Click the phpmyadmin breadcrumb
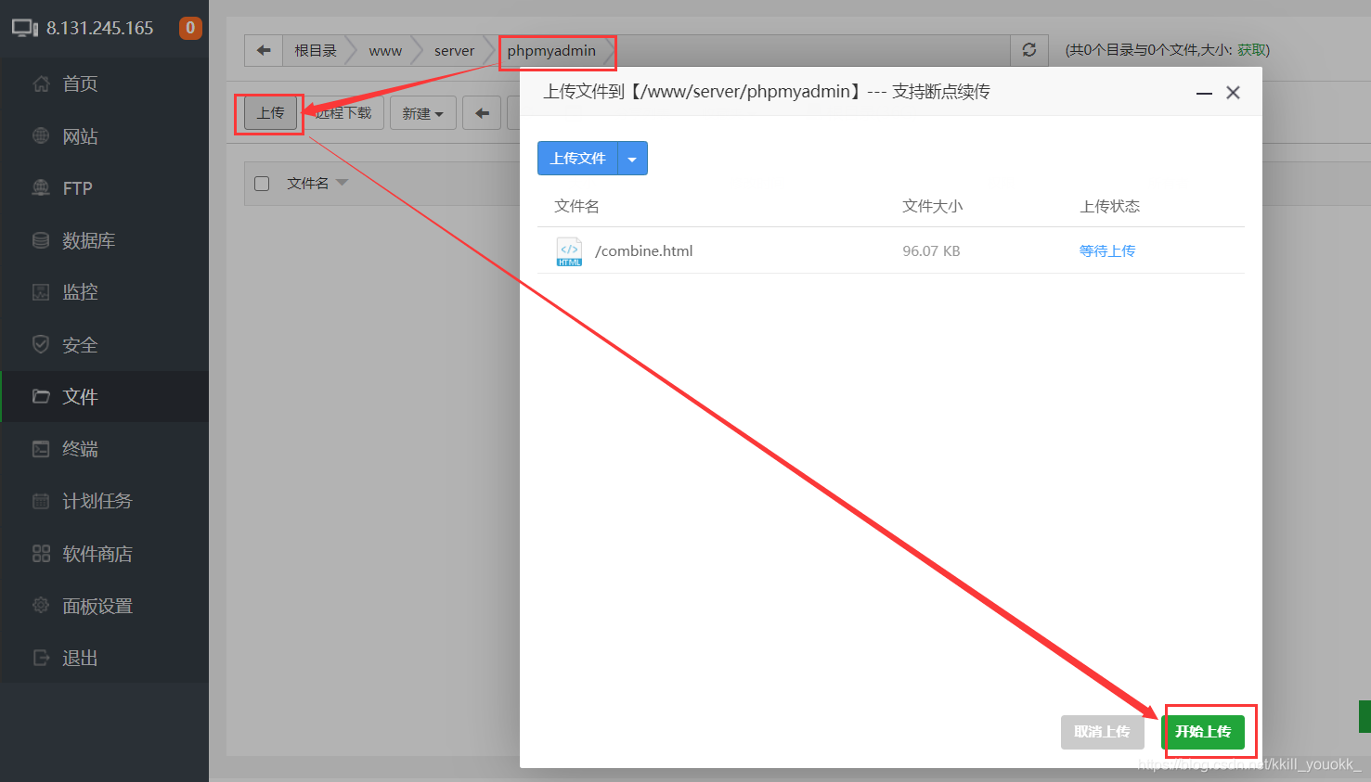Viewport: 1371px width, 782px height. 551,50
